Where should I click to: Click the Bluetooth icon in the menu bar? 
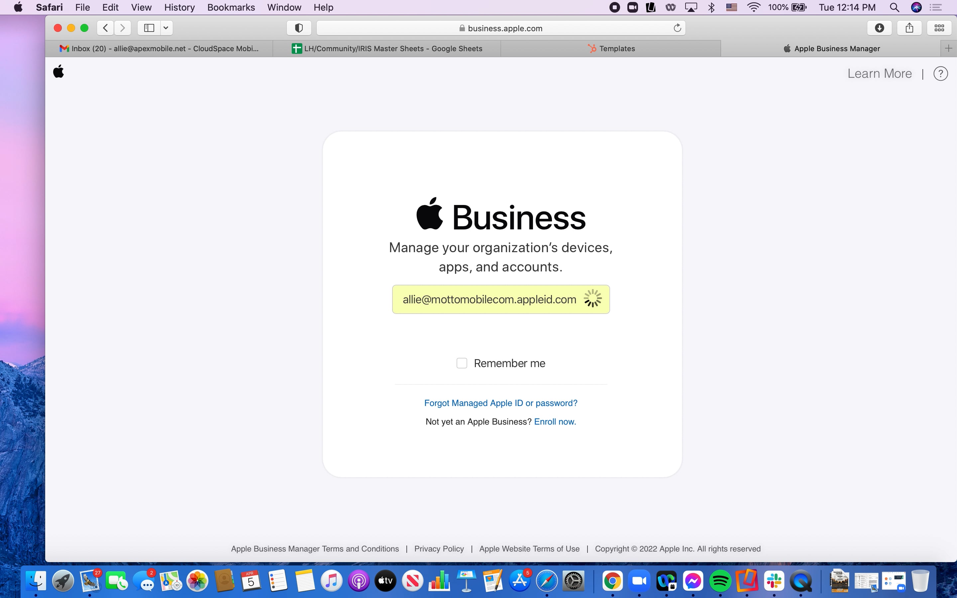(x=711, y=7)
